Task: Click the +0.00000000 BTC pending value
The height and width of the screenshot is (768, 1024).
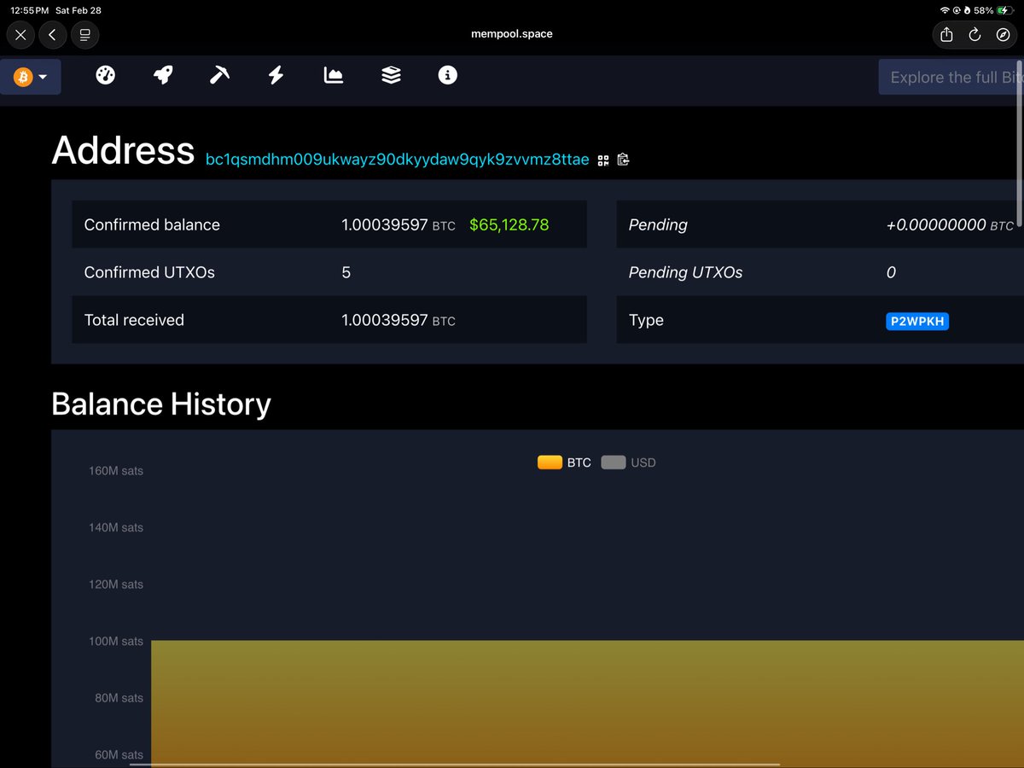Action: click(x=950, y=225)
